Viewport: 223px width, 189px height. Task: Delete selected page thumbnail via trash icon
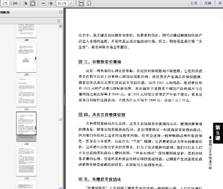(59, 20)
